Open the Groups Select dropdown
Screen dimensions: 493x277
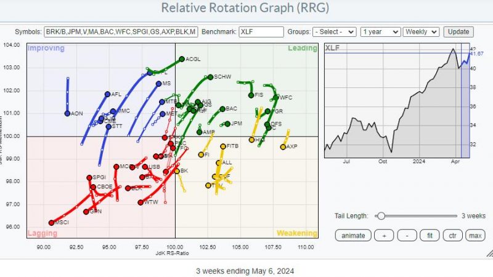tap(335, 32)
